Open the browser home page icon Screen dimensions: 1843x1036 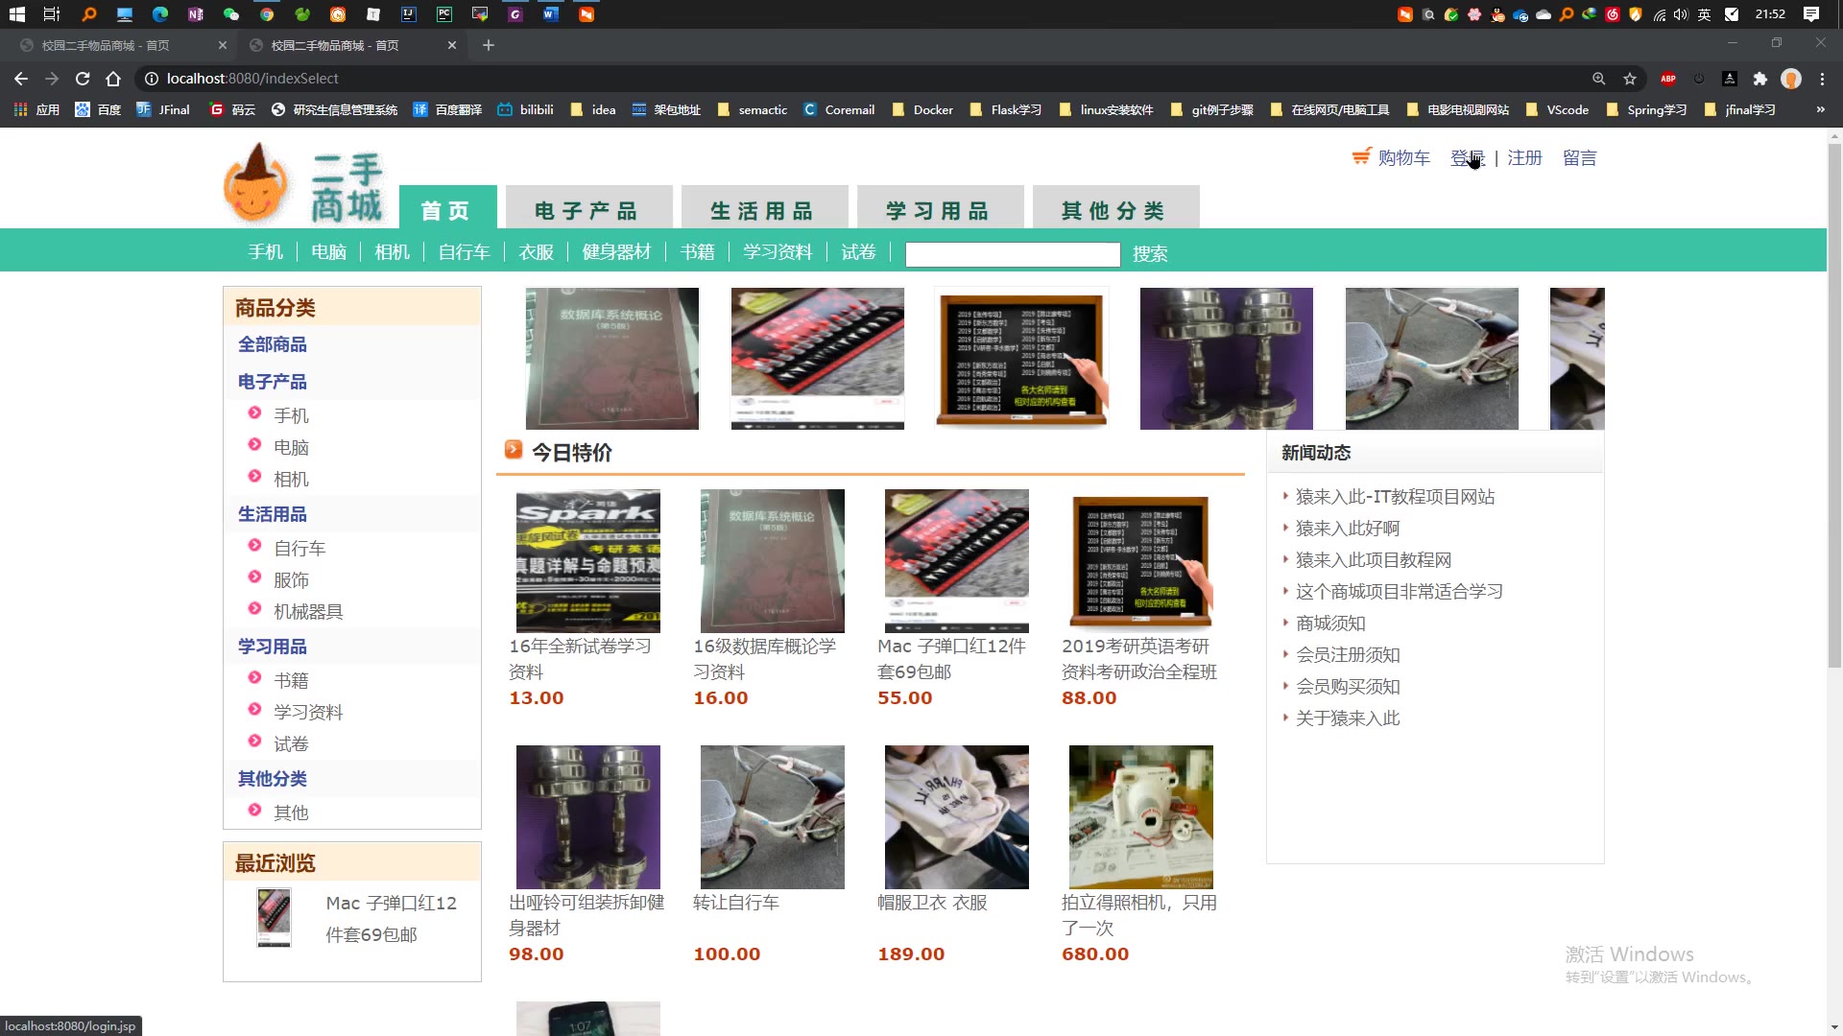pyautogui.click(x=113, y=79)
